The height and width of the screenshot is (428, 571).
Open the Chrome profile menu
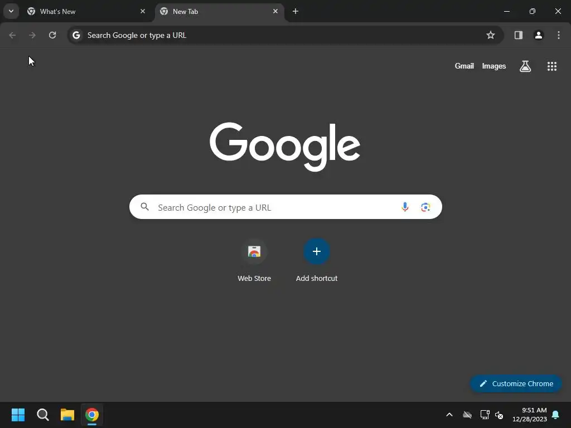[x=539, y=35]
